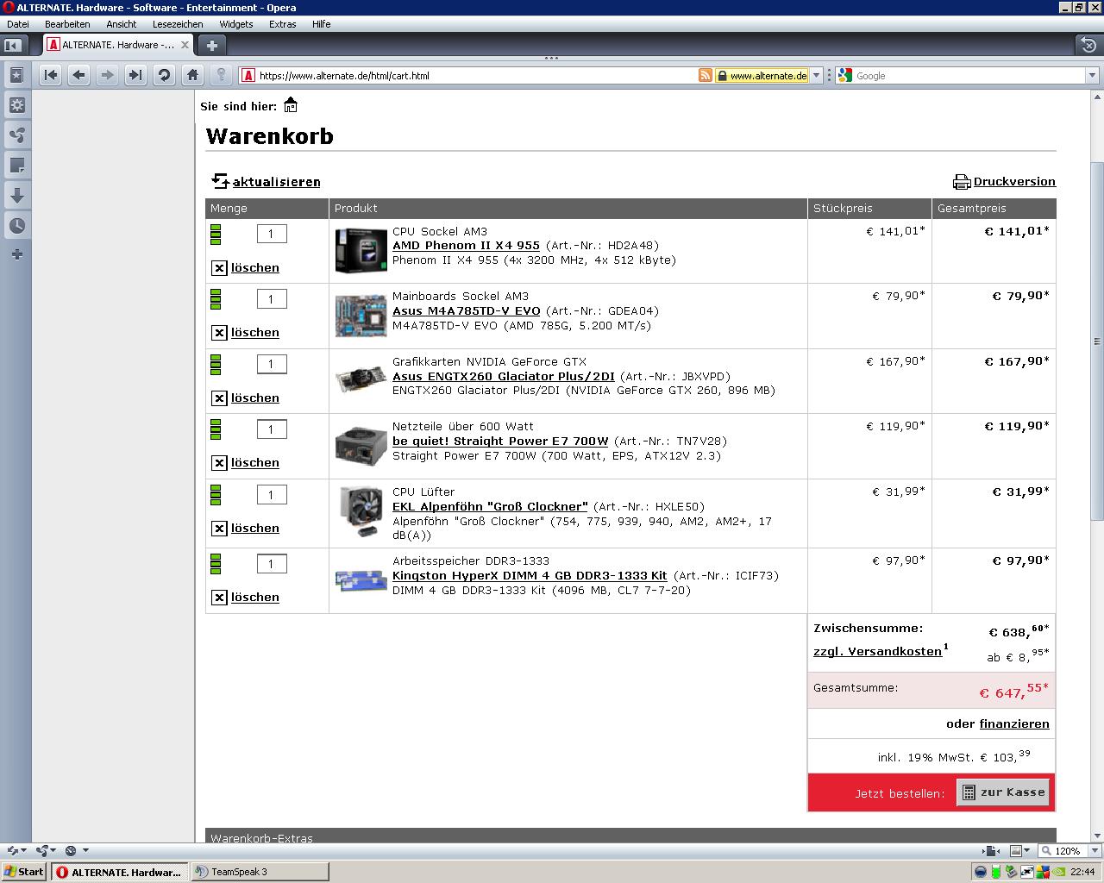Open the Hilfe menu
Image resolution: width=1104 pixels, height=883 pixels.
coord(322,24)
